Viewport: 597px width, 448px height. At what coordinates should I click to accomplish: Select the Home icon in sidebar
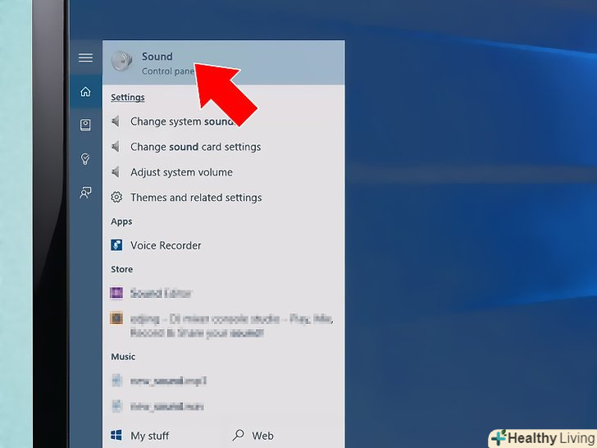85,92
